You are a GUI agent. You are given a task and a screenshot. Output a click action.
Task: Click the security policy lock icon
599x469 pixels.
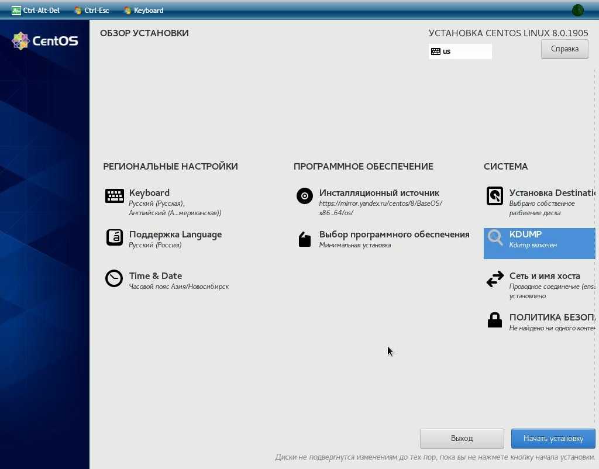(x=495, y=320)
